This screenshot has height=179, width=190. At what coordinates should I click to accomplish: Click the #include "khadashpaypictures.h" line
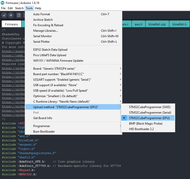29,153
